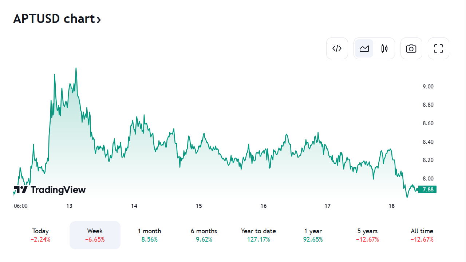Choose the 5 years range
Image resolution: width=466 pixels, height=262 pixels.
367,235
